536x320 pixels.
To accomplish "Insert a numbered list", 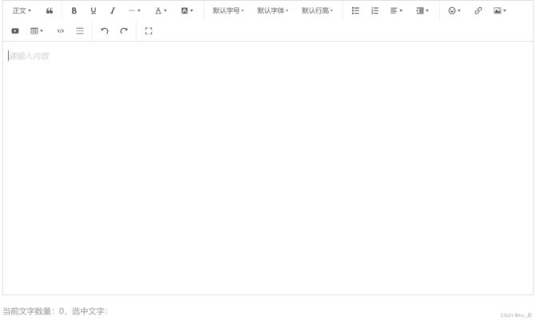I will (x=374, y=11).
